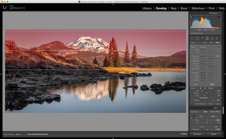Click the Done button in toolbar
The image size is (226, 139).
tap(184, 134)
